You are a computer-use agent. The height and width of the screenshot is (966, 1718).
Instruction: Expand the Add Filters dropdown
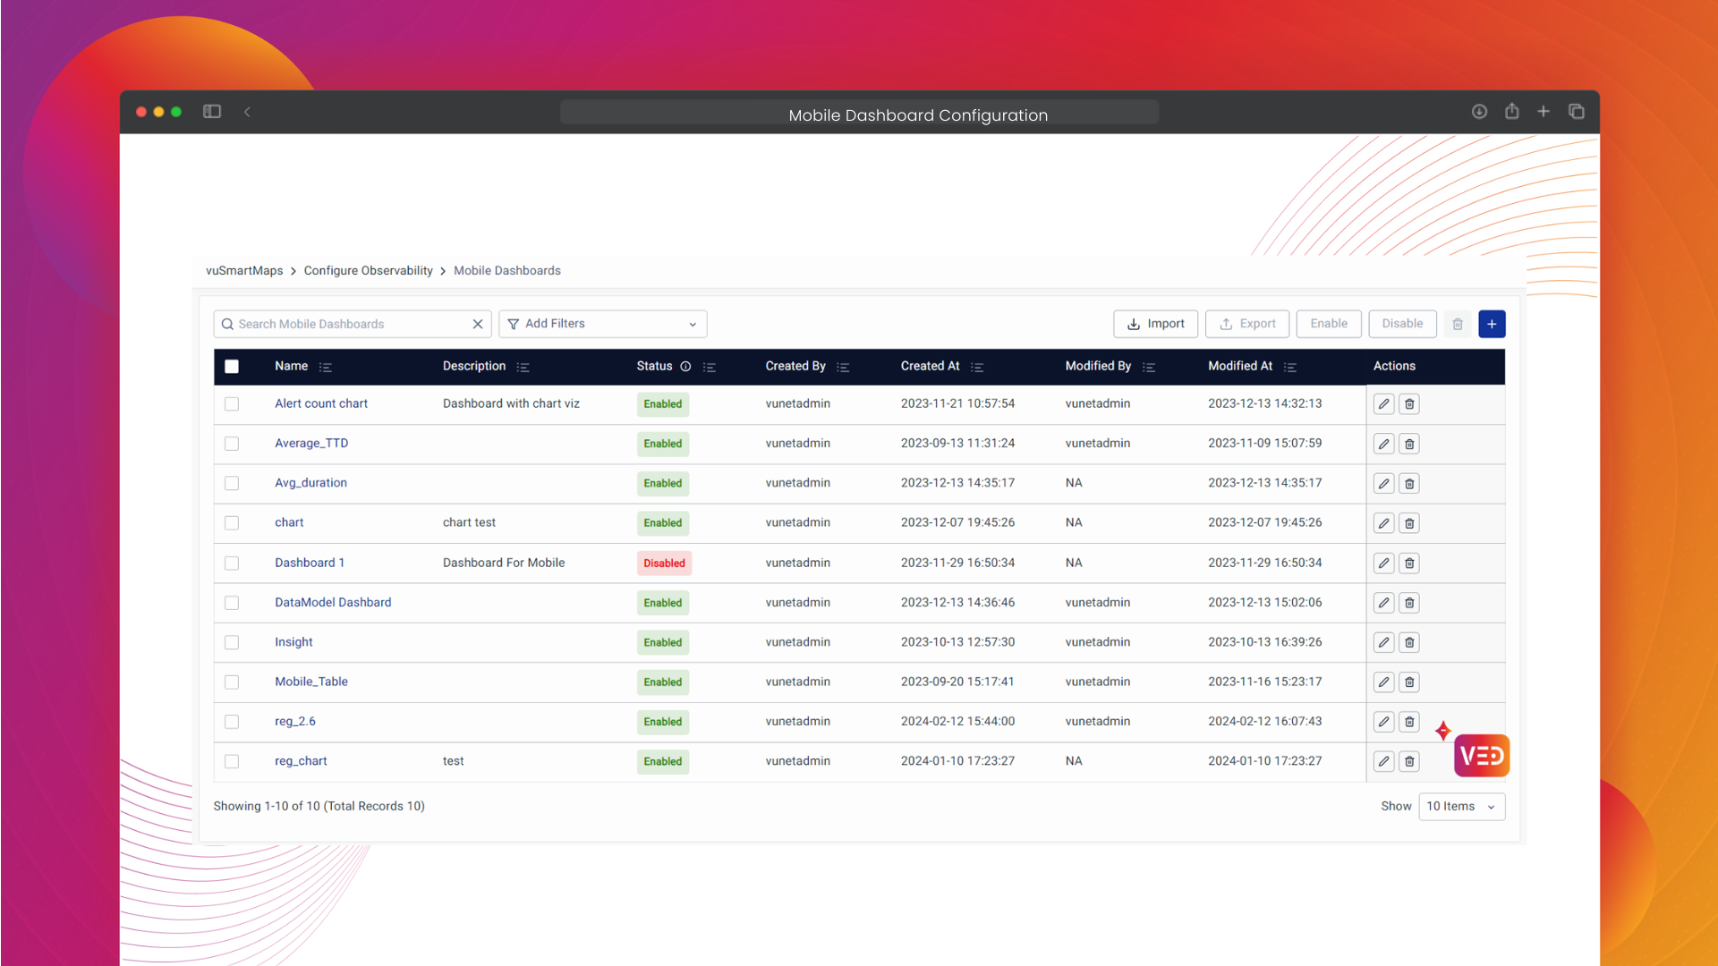[602, 324]
